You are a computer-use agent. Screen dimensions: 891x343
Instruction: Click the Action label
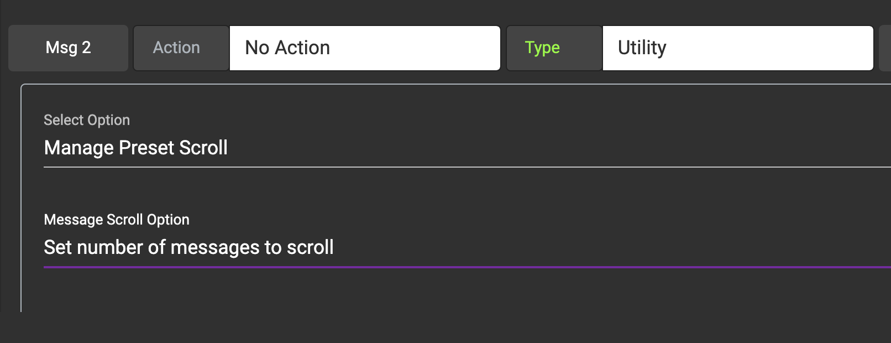pyautogui.click(x=176, y=48)
